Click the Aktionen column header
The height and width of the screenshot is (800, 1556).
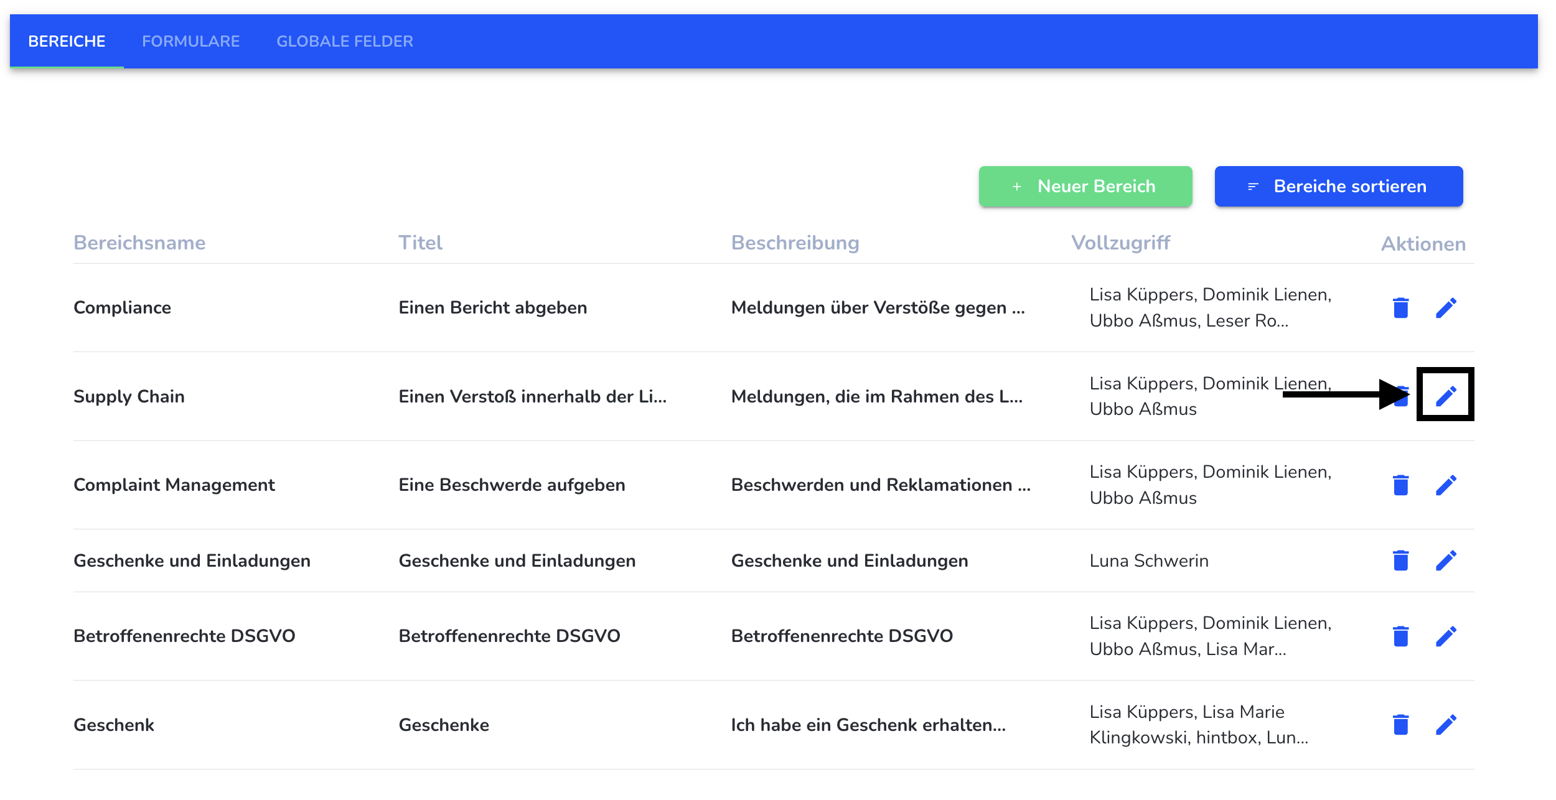click(1423, 244)
